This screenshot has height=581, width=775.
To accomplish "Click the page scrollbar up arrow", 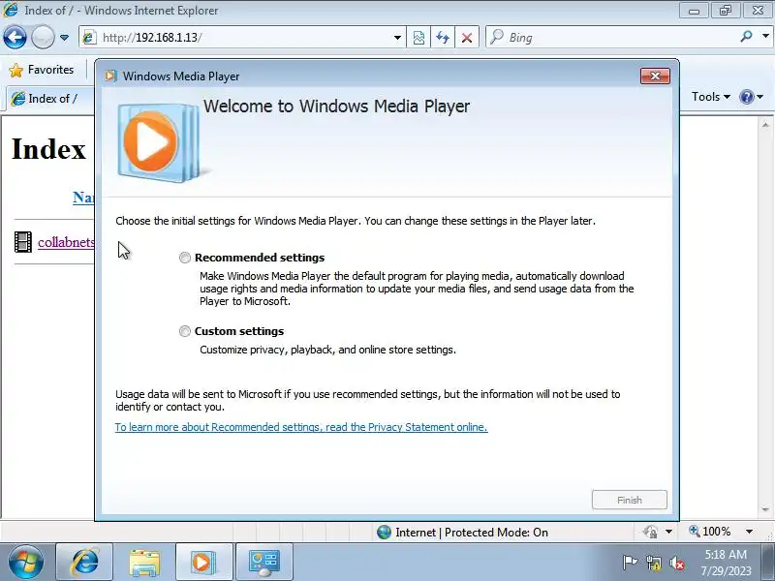I will 765,125.
